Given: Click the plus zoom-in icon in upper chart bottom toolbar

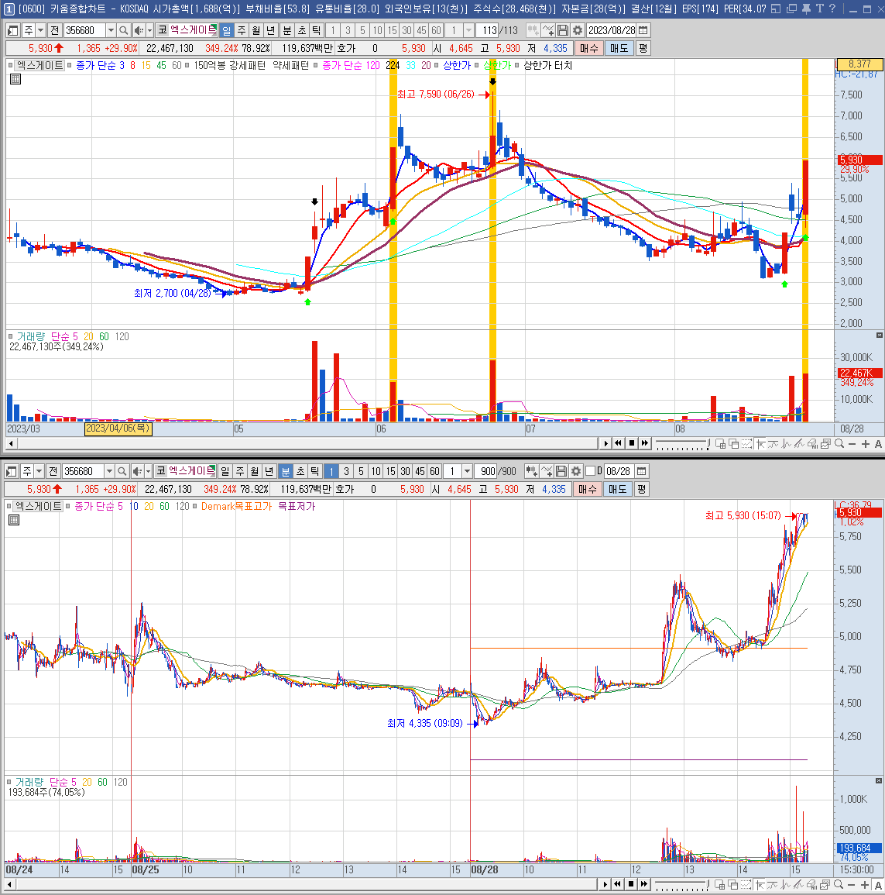Looking at the screenshot, I should click(x=865, y=443).
